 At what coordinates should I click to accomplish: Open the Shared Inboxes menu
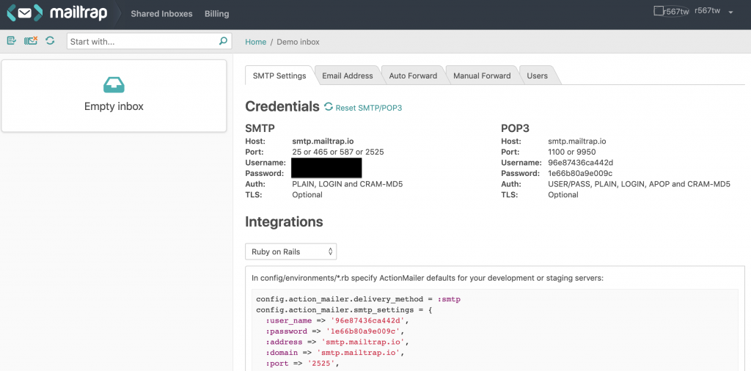(x=161, y=14)
